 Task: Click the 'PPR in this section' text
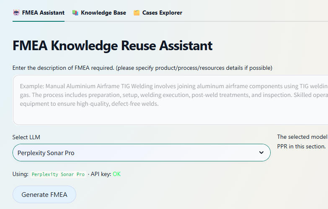pyautogui.click(x=301, y=146)
